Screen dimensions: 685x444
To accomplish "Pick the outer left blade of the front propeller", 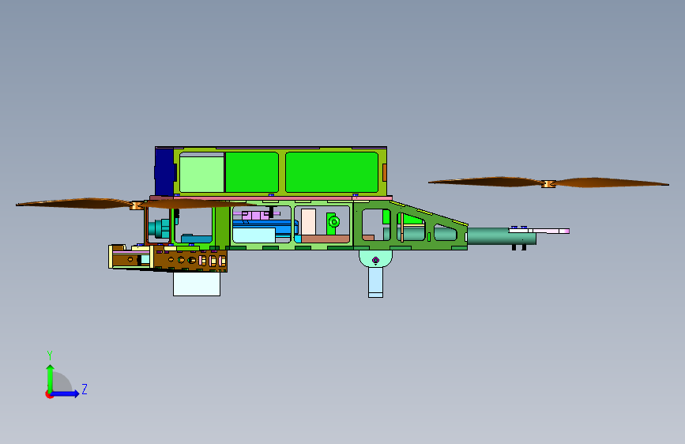I will coord(74,203).
